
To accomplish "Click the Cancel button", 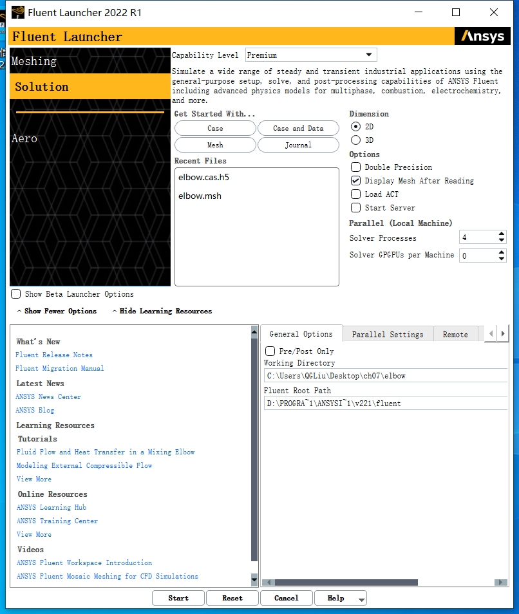I will (287, 599).
